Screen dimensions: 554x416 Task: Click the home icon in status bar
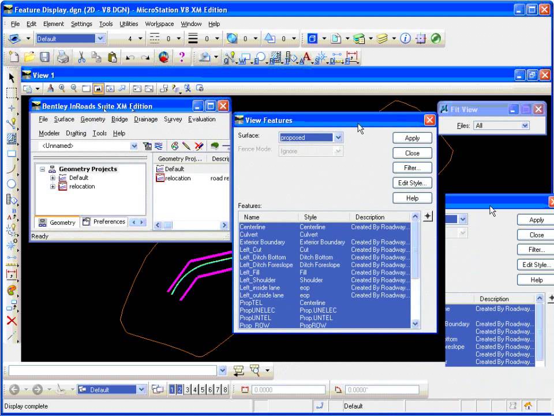[528, 406]
